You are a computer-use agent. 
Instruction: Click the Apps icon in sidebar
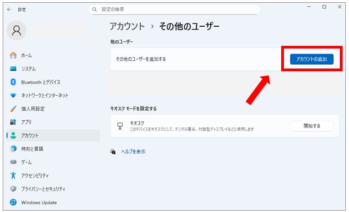(13, 122)
